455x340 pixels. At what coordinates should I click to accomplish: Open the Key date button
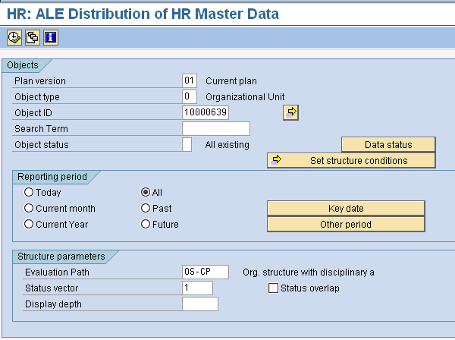[346, 208]
